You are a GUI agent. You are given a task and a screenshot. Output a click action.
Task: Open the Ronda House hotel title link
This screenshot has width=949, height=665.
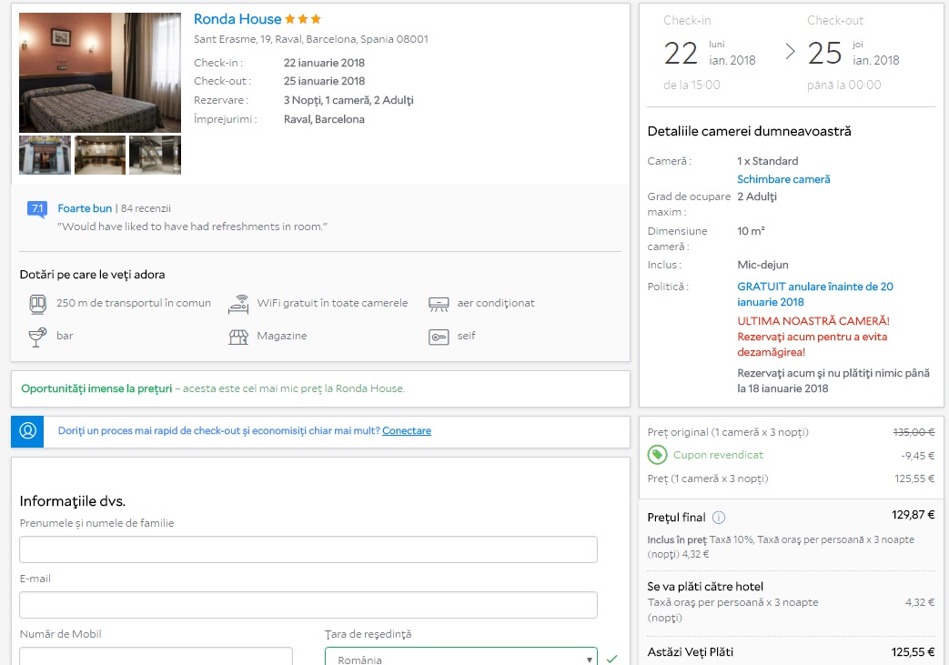pyautogui.click(x=237, y=19)
